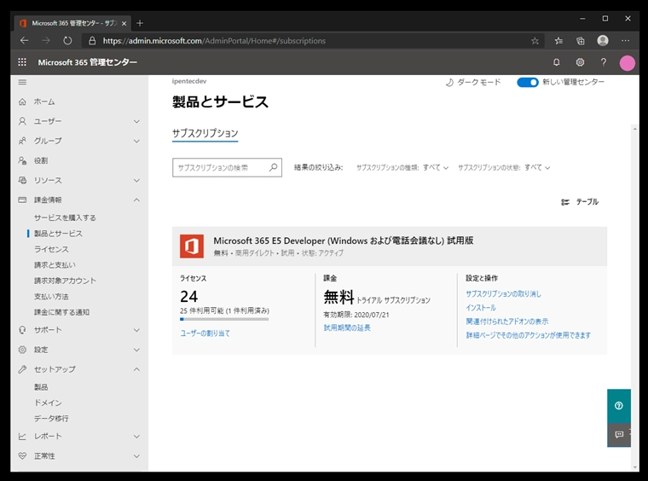Open サービスを購入する in sidebar
Viewport: 648px width, 481px height.
[65, 217]
